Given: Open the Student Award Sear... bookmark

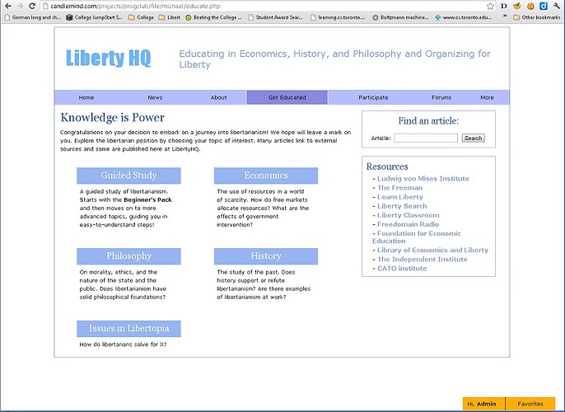Looking at the screenshot, I should (276, 17).
